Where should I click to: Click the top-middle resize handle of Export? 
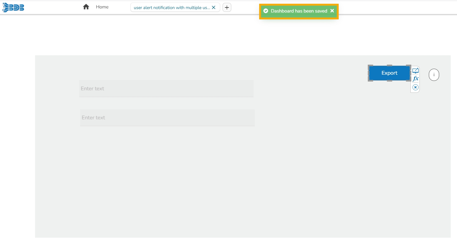[389, 66]
